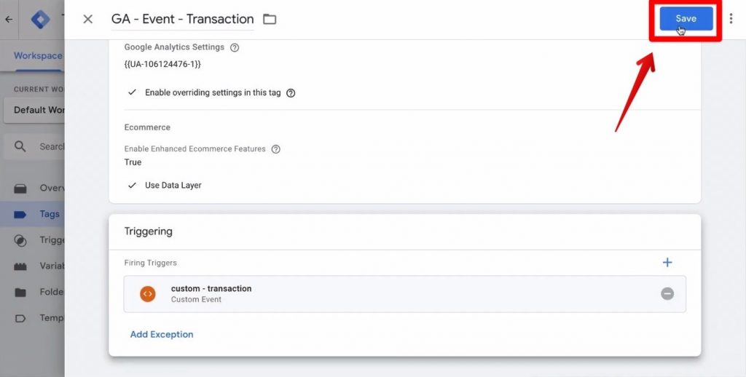The image size is (746, 377).
Task: Open the current workspace selector
Action: [x=39, y=110]
